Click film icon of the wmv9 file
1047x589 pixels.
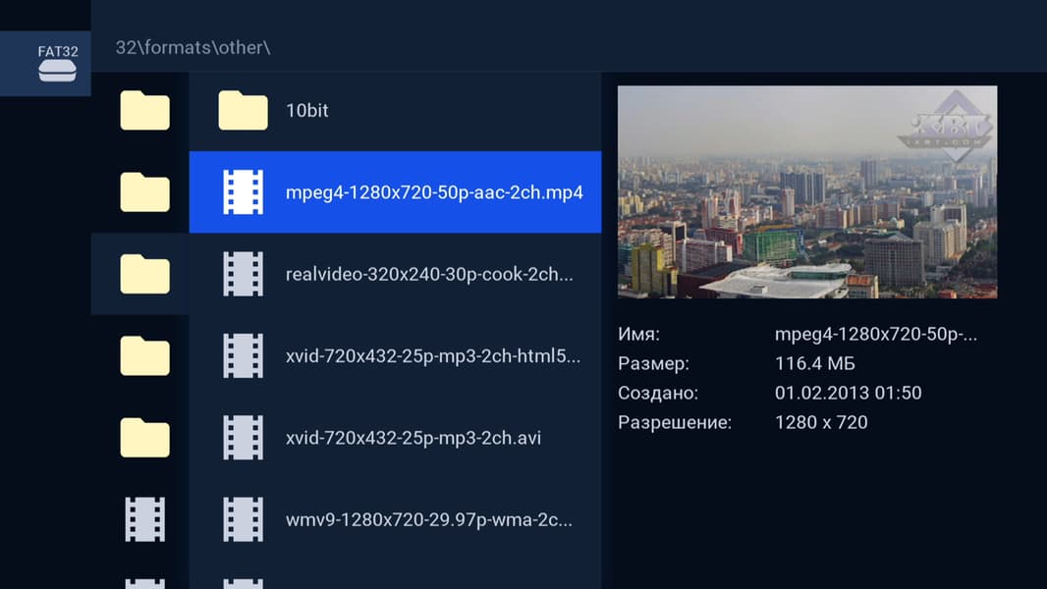[243, 519]
